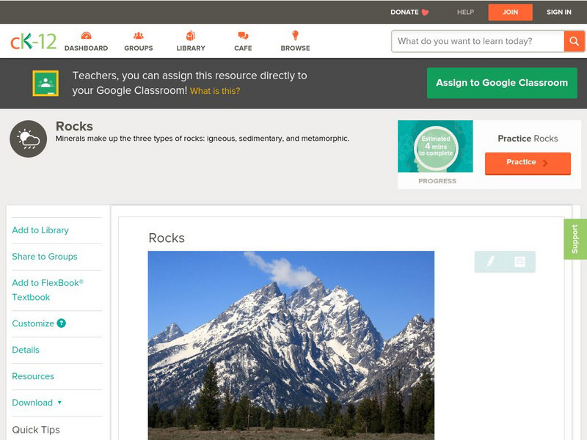The image size is (587, 440).
Task: Open the Dashboard gauge icon
Action: pyautogui.click(x=86, y=35)
